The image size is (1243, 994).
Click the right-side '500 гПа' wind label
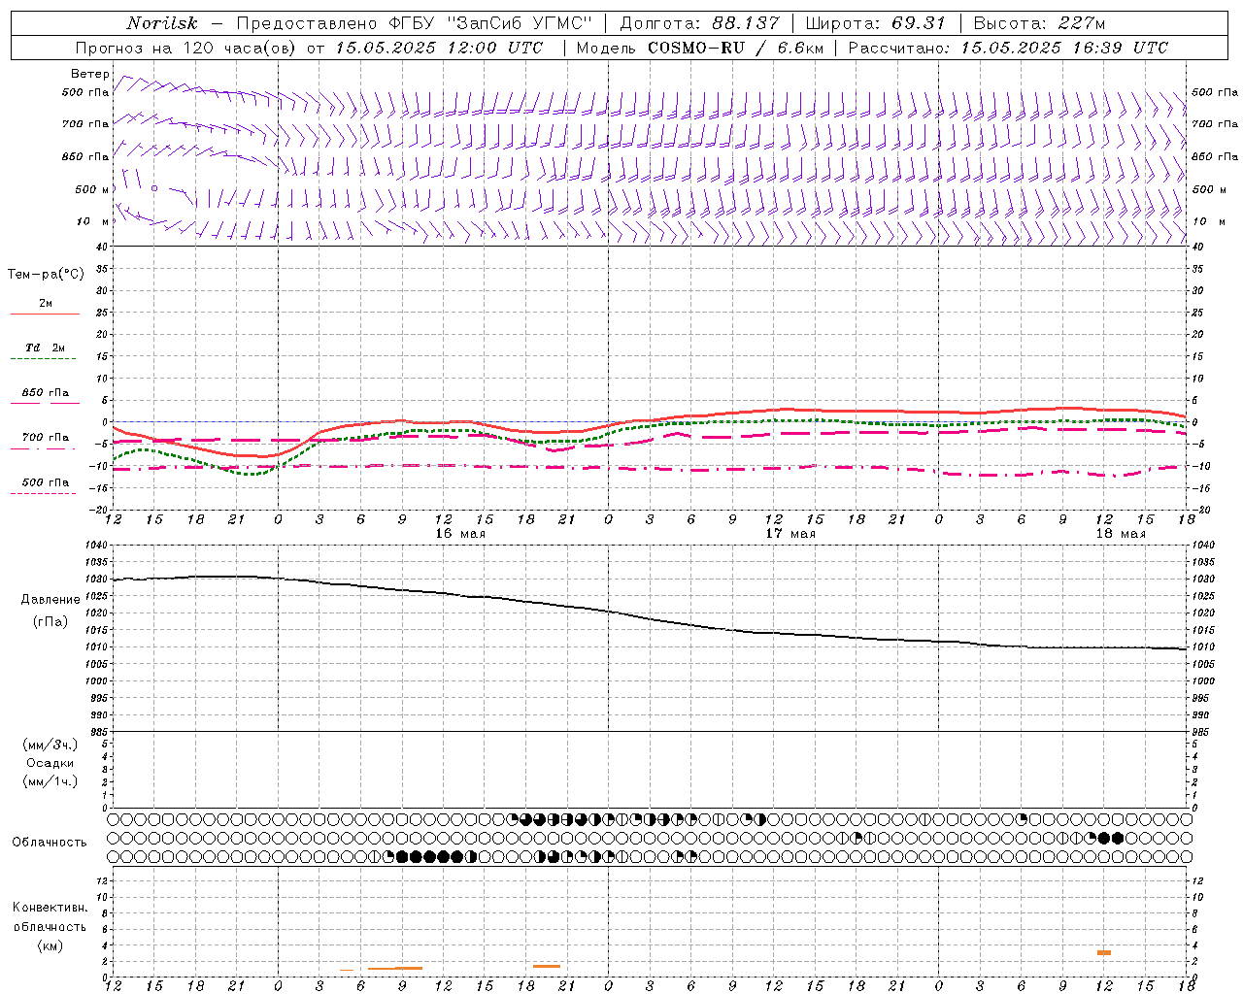(x=1214, y=93)
